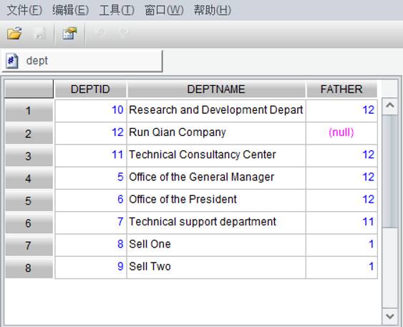Click the properties table icon in toolbar
This screenshot has width=403, height=327.
coord(70,33)
